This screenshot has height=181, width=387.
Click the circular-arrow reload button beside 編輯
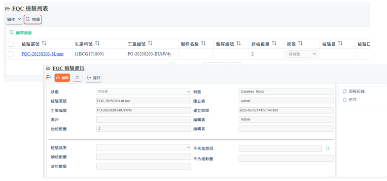tap(77, 78)
